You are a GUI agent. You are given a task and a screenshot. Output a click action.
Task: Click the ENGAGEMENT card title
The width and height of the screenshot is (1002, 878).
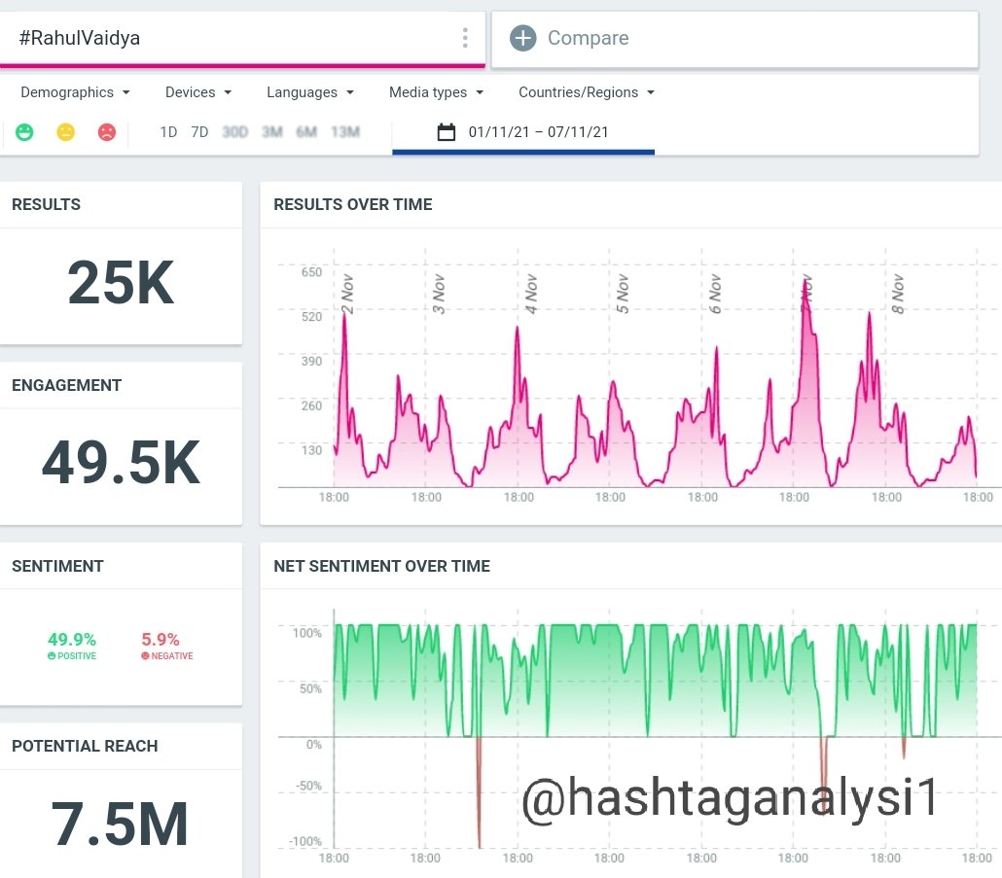pos(66,385)
